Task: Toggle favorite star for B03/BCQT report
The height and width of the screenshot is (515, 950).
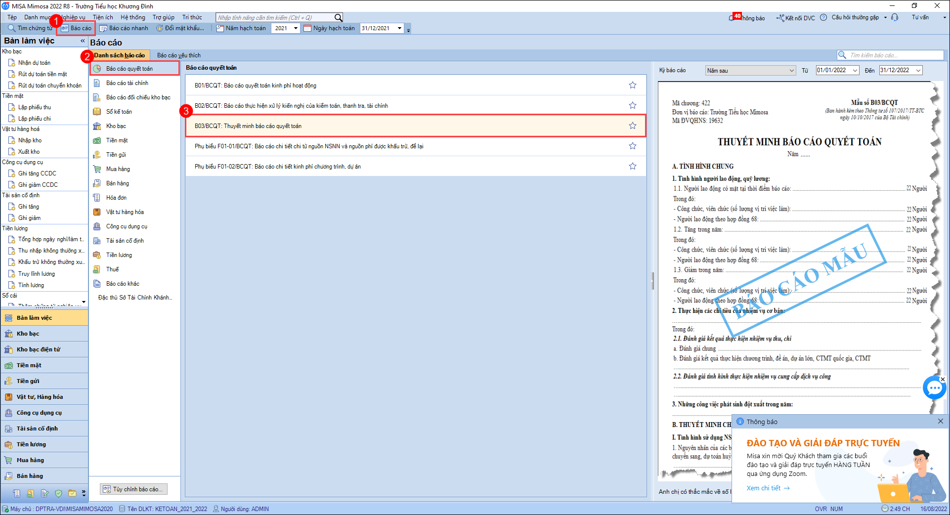Action: 632,126
